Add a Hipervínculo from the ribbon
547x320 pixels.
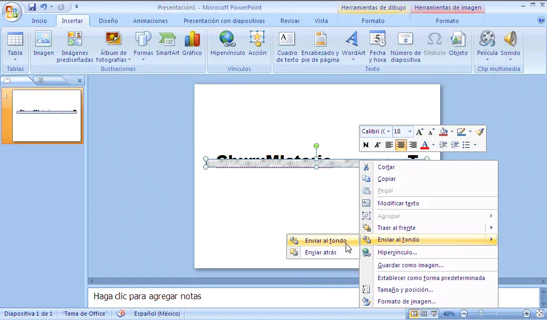(x=228, y=44)
